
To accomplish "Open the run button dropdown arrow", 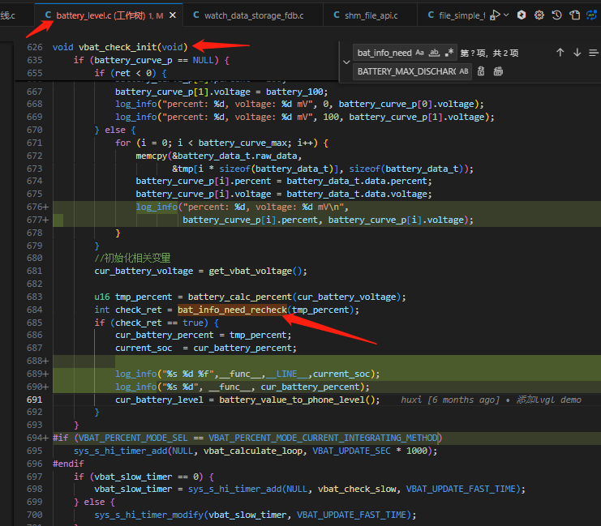I will 506,15.
